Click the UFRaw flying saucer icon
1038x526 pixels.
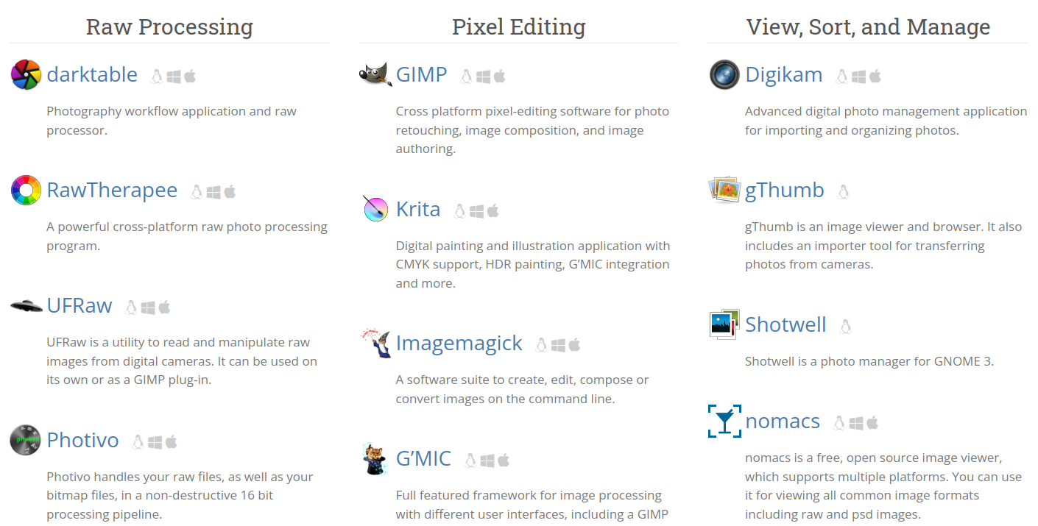click(x=26, y=305)
